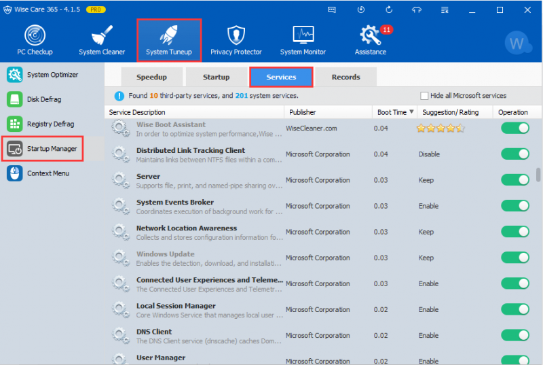Viewport: 543px width, 365px height.
Task: Sort by Service Description column header
Action: pos(194,112)
